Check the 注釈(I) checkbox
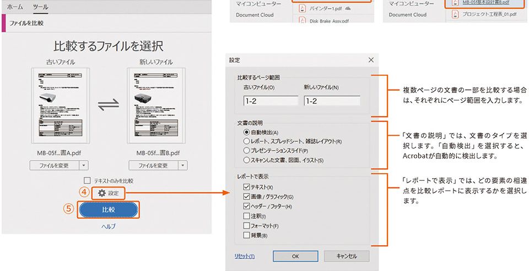 pyautogui.click(x=246, y=216)
